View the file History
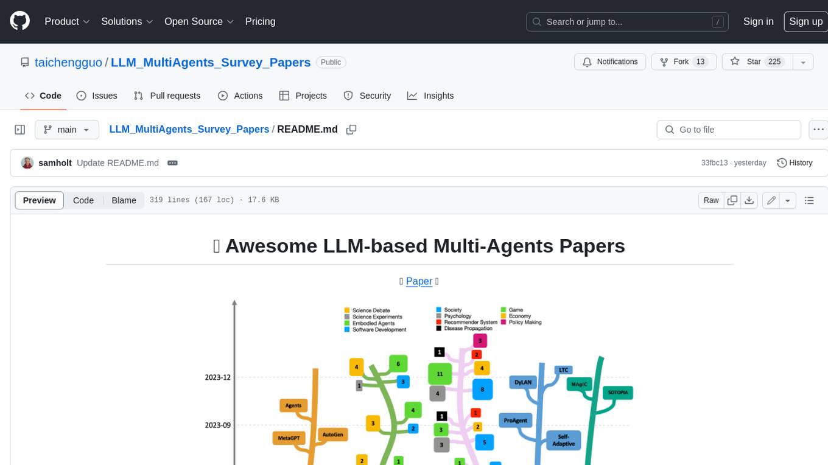This screenshot has width=828, height=465. pos(795,163)
